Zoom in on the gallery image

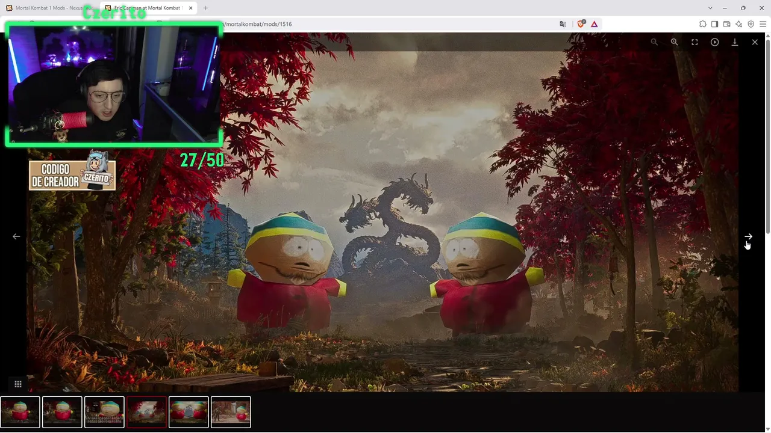[675, 42]
